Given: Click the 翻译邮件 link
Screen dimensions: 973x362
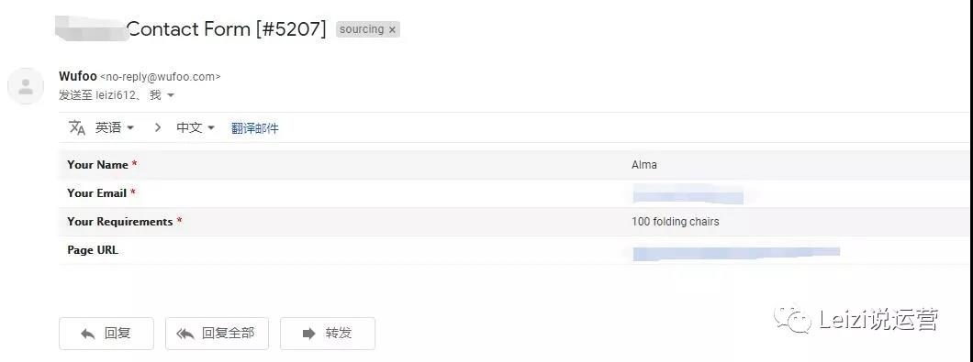Looking at the screenshot, I should tap(255, 128).
